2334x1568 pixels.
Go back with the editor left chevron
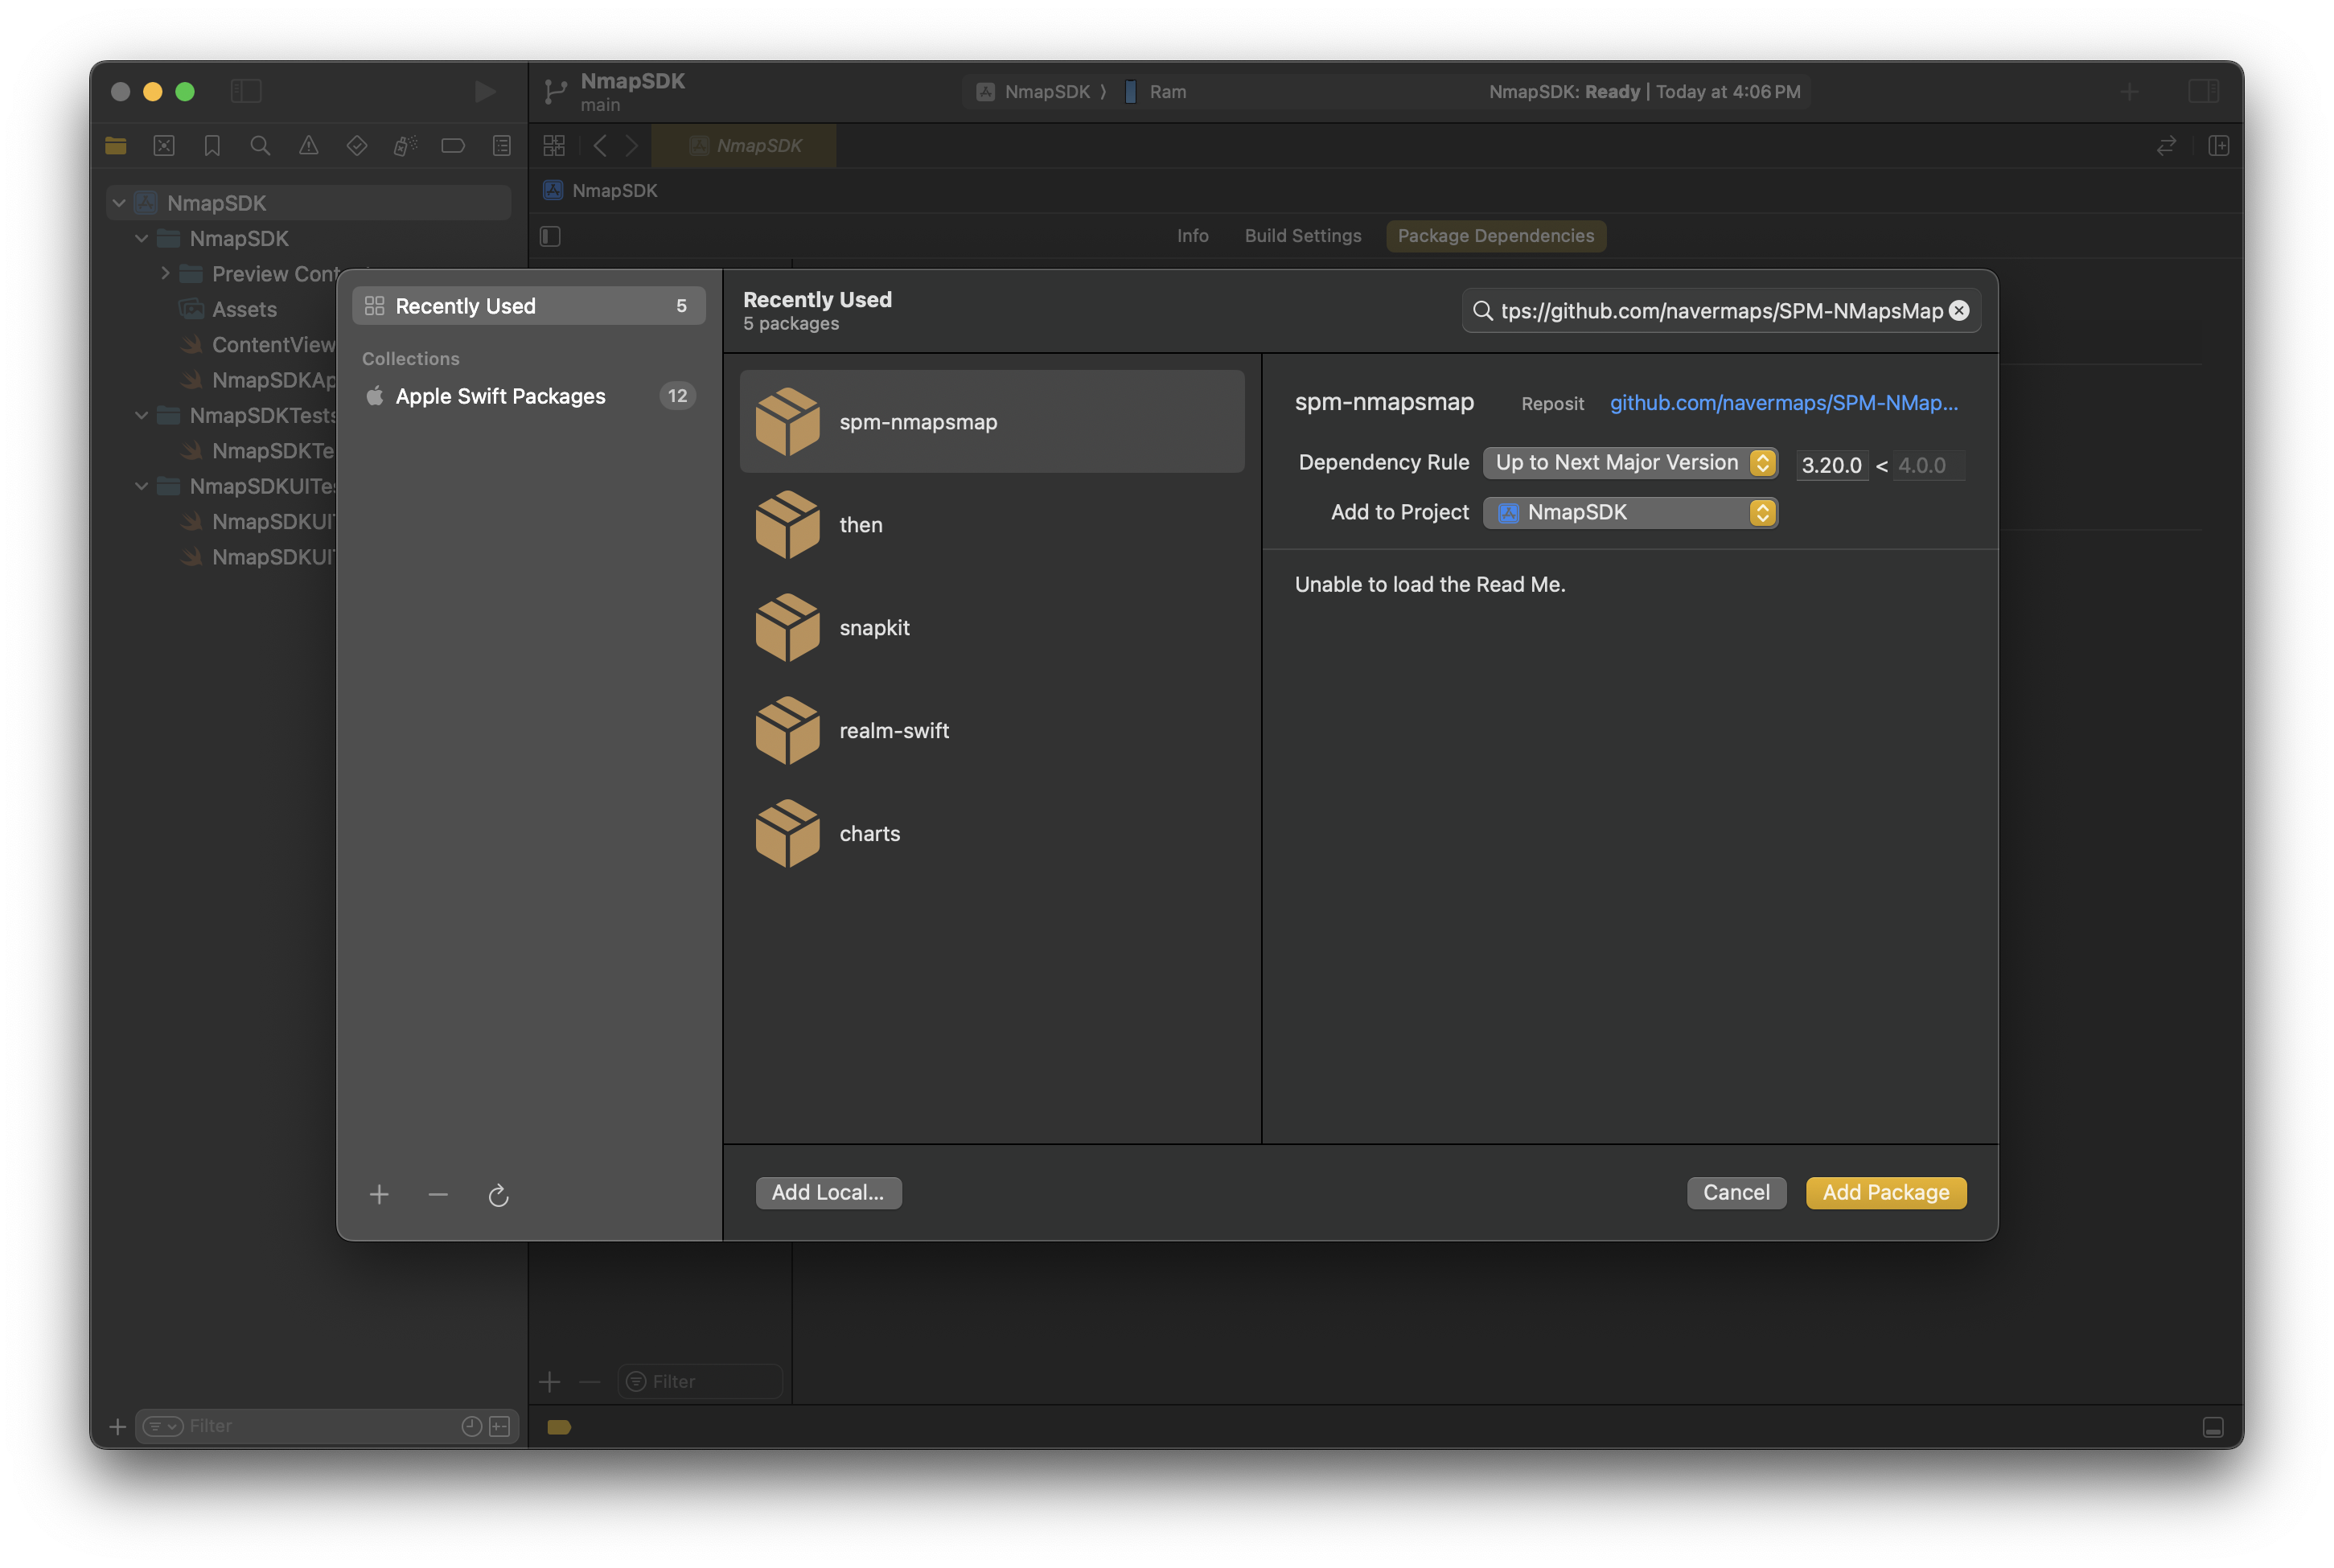pos(600,146)
